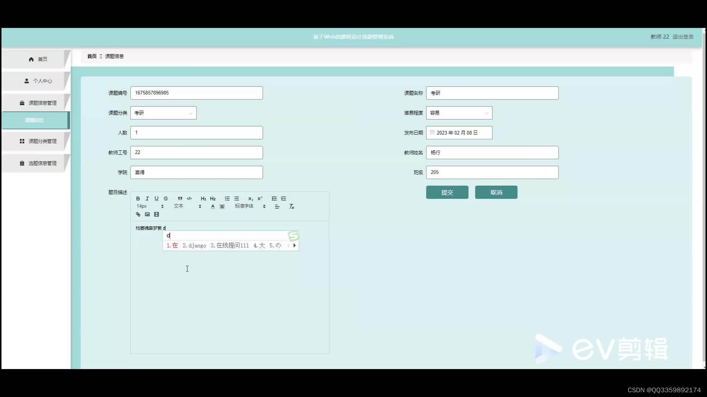Image resolution: width=707 pixels, height=397 pixels.
Task: Apply subscript formatting
Action: pyautogui.click(x=250, y=198)
